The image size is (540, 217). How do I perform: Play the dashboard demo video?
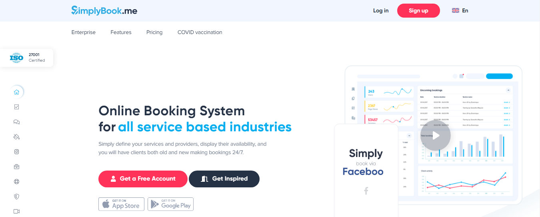[x=435, y=135]
